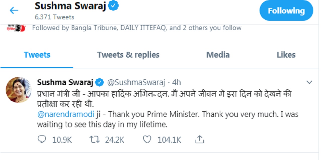
Task: Go to the Tweets tab
Action: tap(37, 55)
